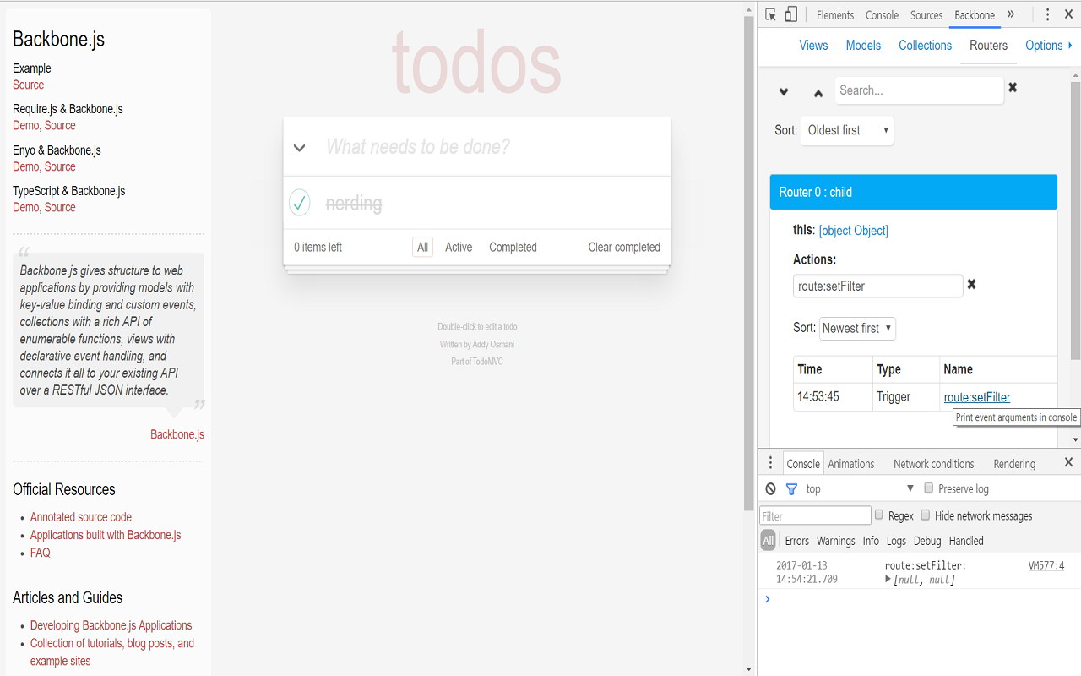Open the Network conditions drawer tab

click(933, 464)
